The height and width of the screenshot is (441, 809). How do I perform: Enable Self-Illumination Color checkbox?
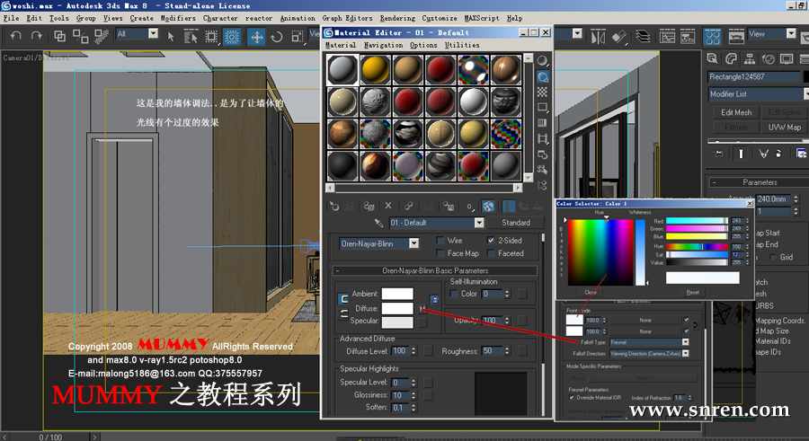pos(454,294)
